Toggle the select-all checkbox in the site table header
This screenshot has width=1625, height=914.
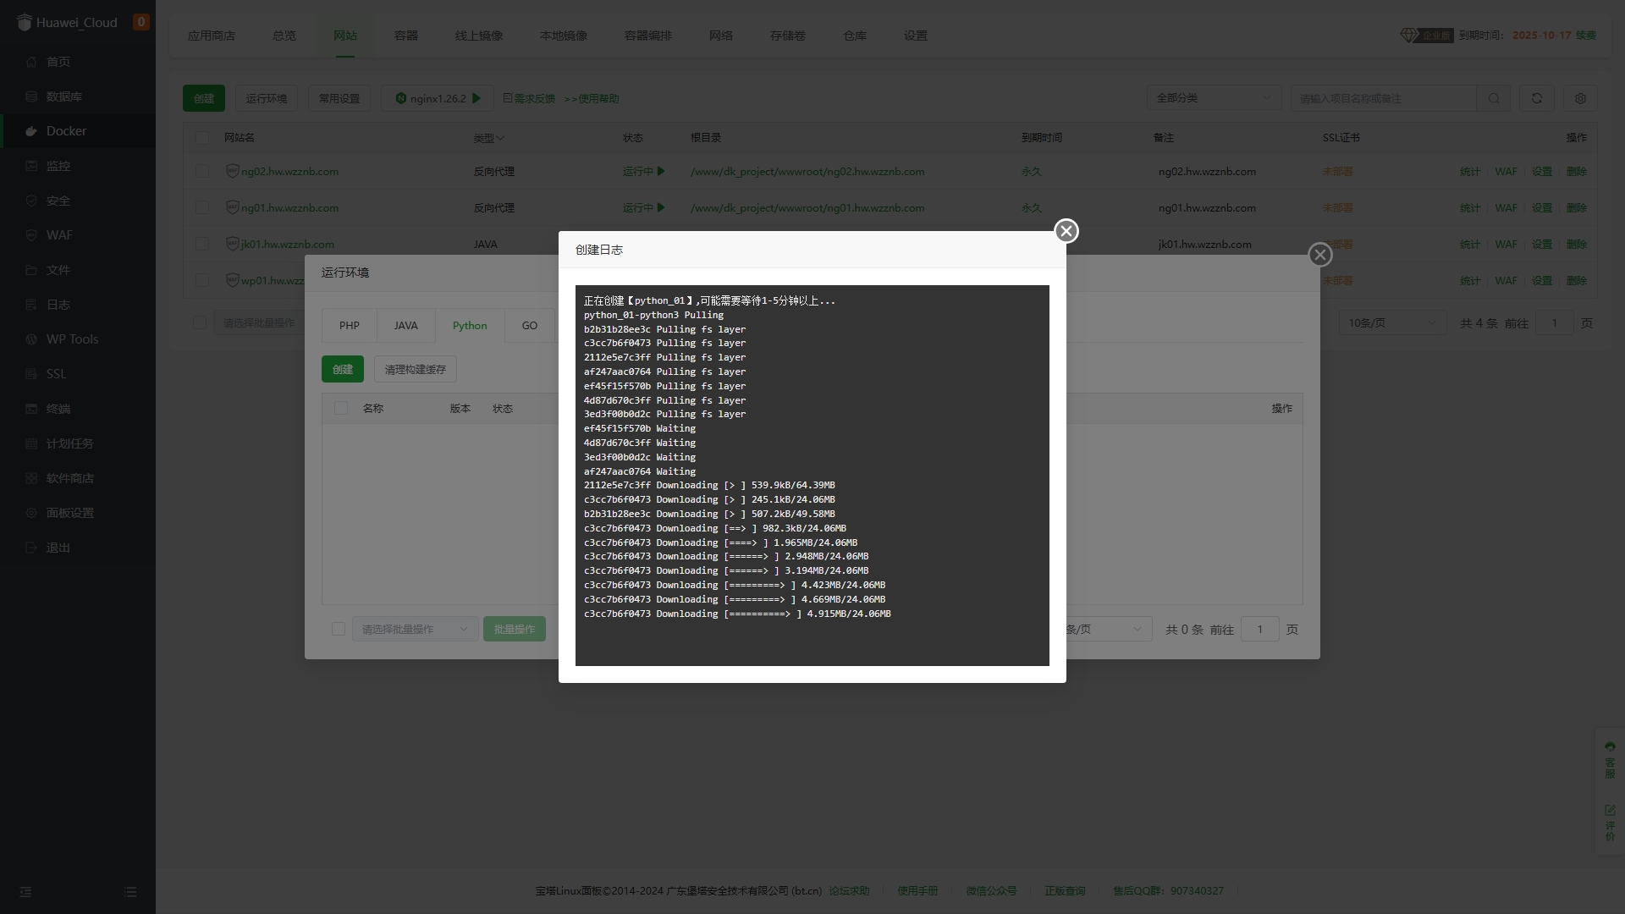click(x=201, y=137)
